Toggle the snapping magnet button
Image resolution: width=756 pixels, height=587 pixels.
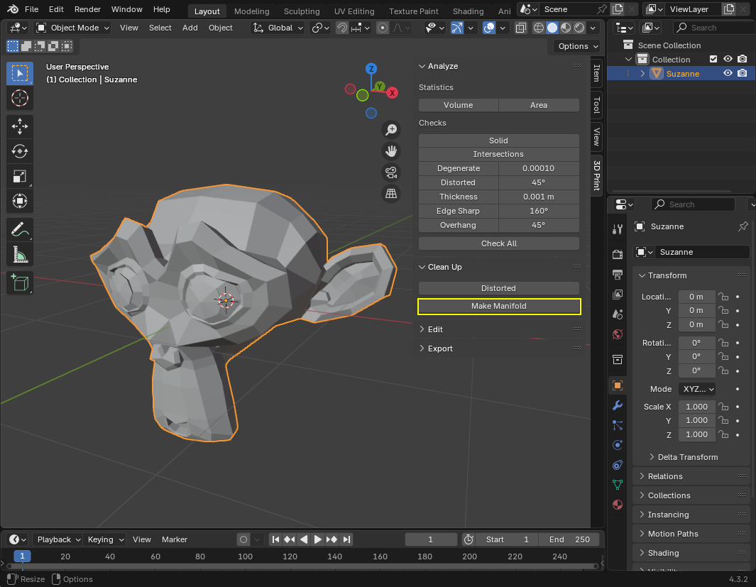pos(342,28)
